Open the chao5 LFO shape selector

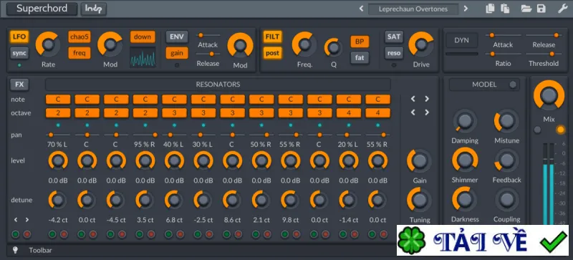pos(80,37)
